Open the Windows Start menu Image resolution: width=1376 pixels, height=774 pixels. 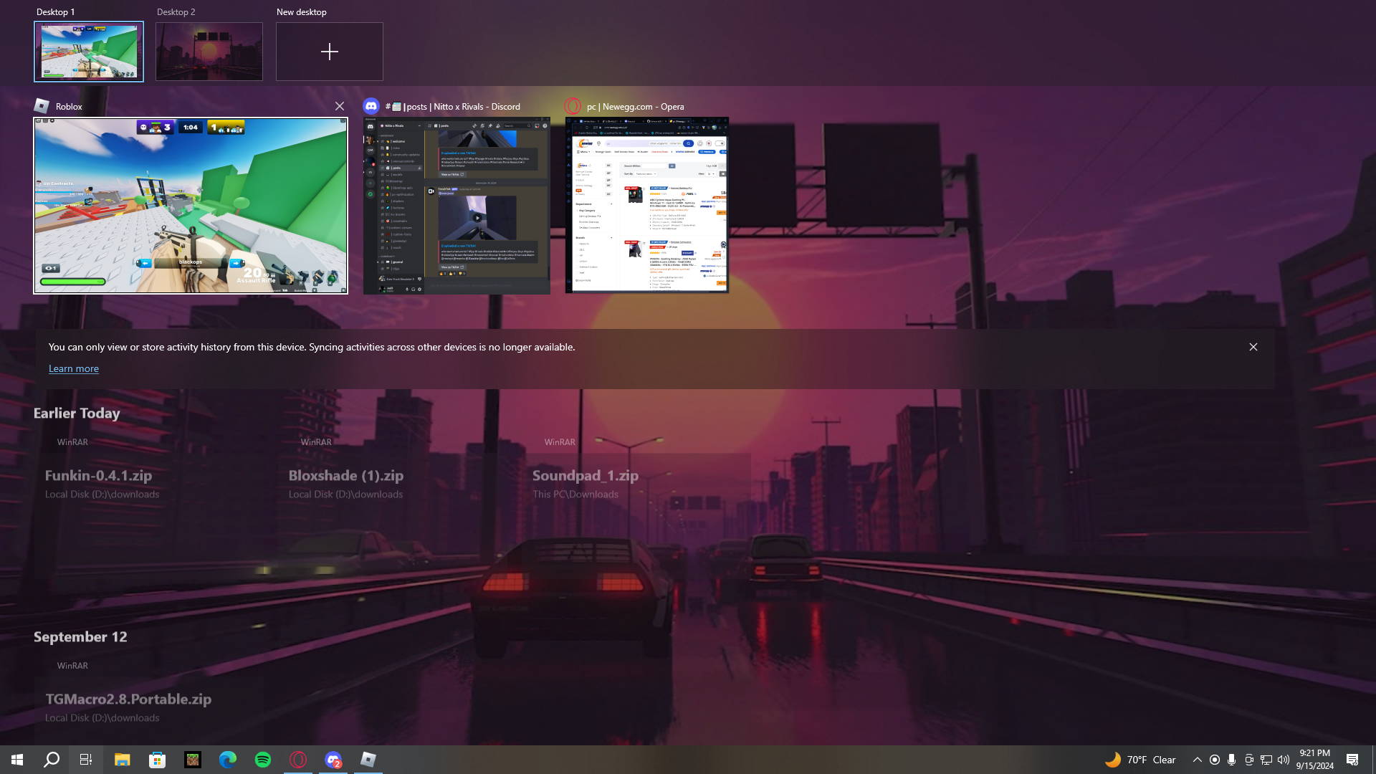(x=17, y=760)
